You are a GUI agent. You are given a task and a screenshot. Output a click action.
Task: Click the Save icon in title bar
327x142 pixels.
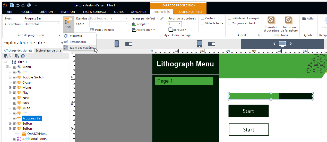click(x=12, y=5)
